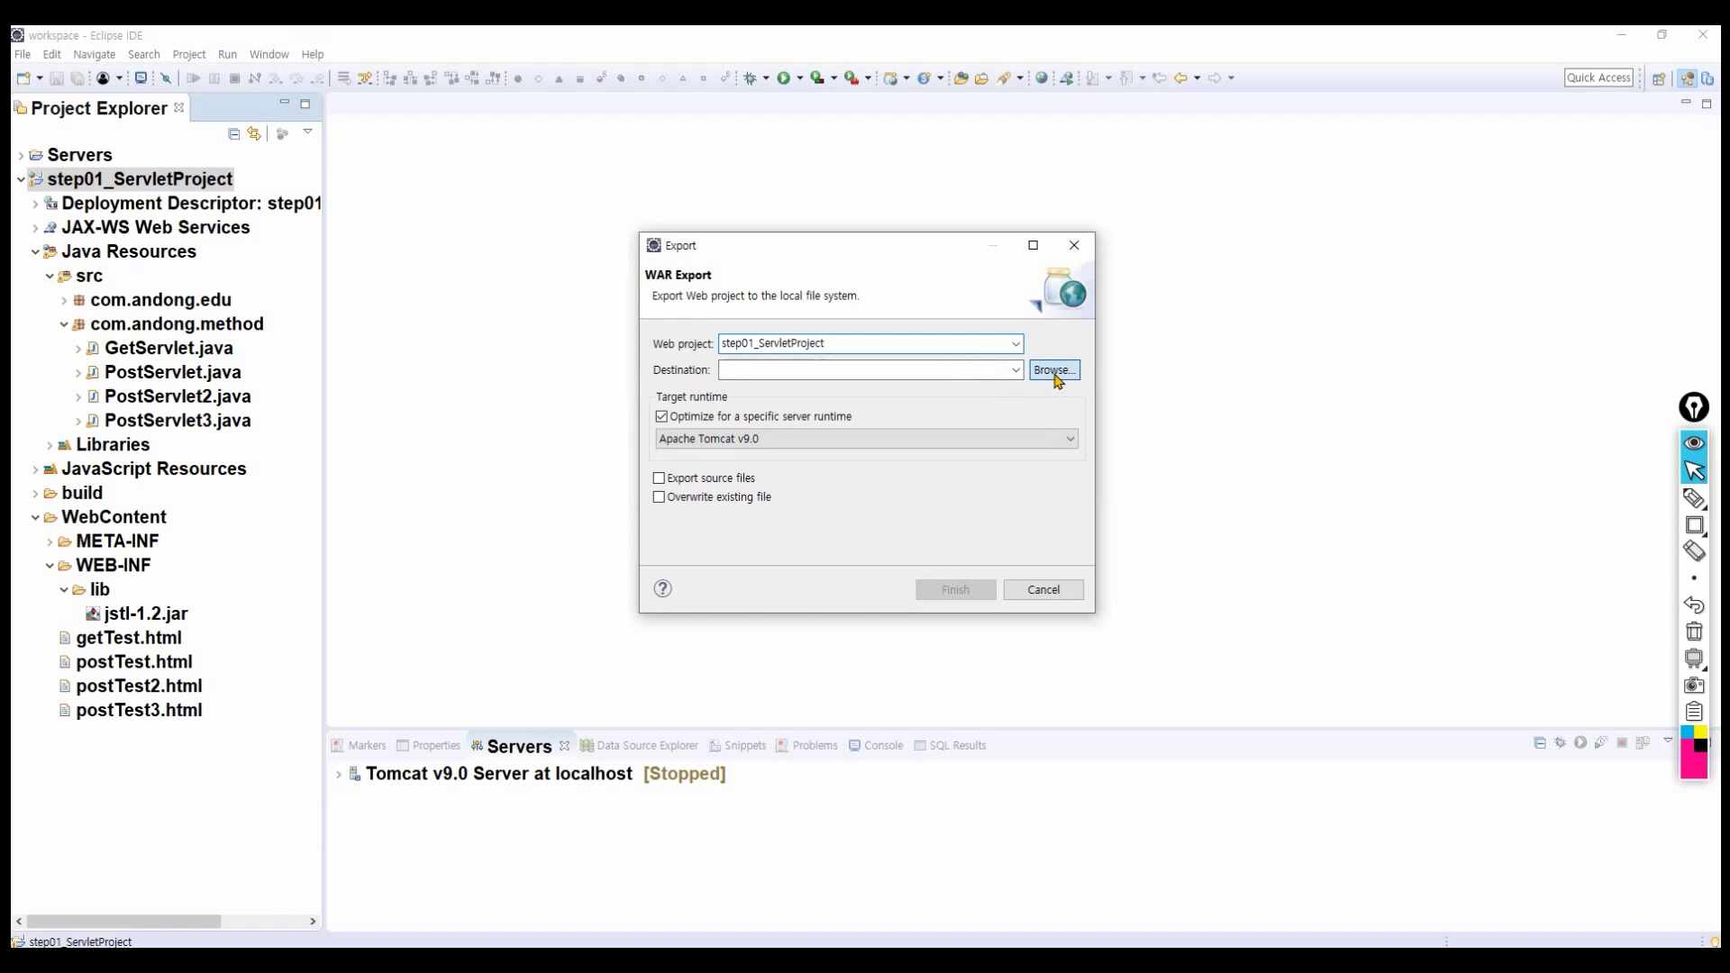Viewport: 1730px width, 973px height.
Task: Click the green Run toolbar button
Action: (x=784, y=78)
